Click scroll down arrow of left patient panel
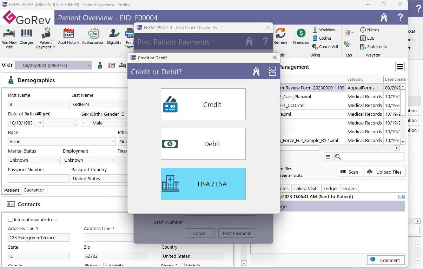This screenshot has width=423, height=269. point(244,263)
